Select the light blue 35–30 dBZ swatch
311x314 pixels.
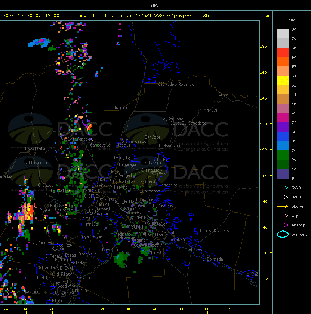(x=283, y=145)
